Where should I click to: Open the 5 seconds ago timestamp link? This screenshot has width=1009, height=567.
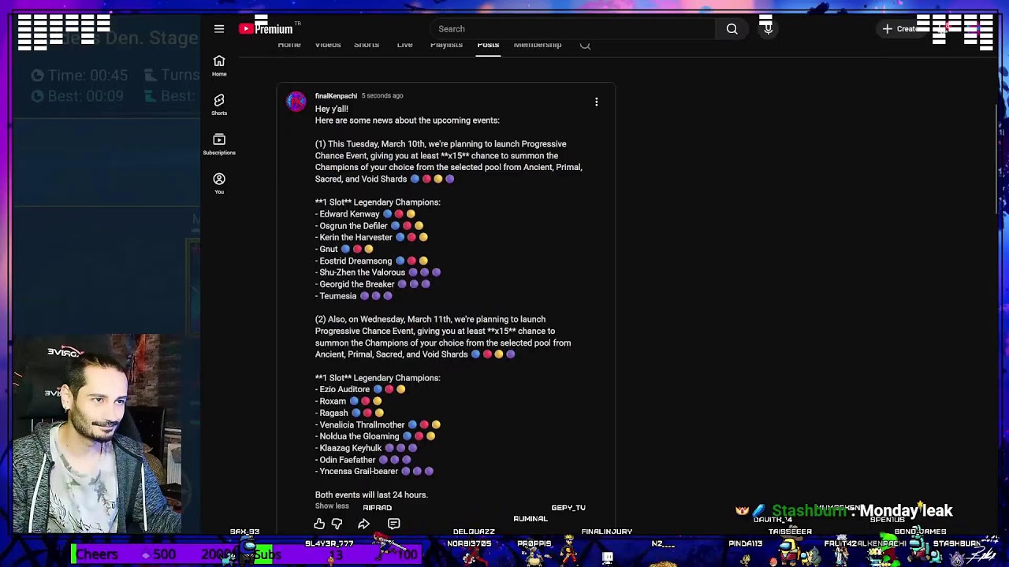pyautogui.click(x=382, y=96)
